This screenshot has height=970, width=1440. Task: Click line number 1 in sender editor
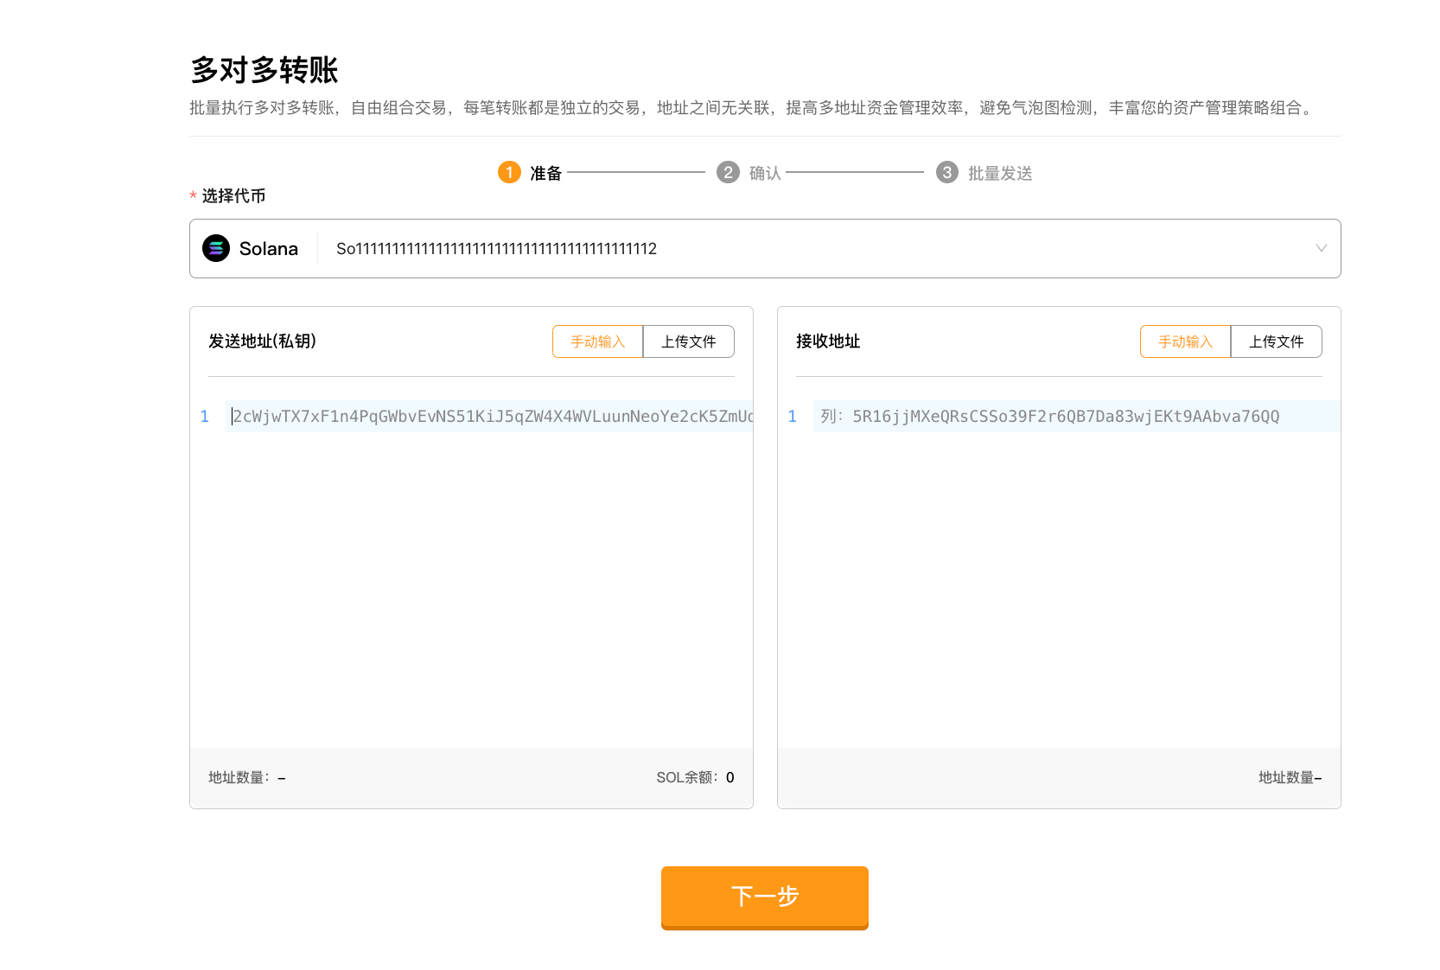click(204, 416)
